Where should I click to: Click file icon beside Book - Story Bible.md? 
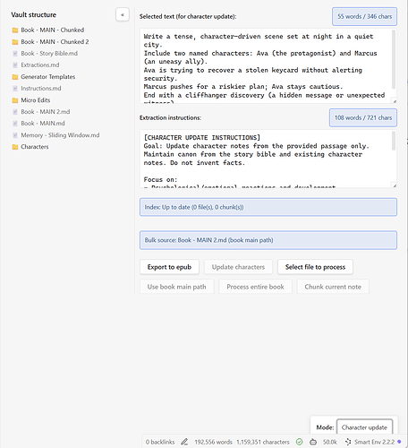click(x=15, y=54)
